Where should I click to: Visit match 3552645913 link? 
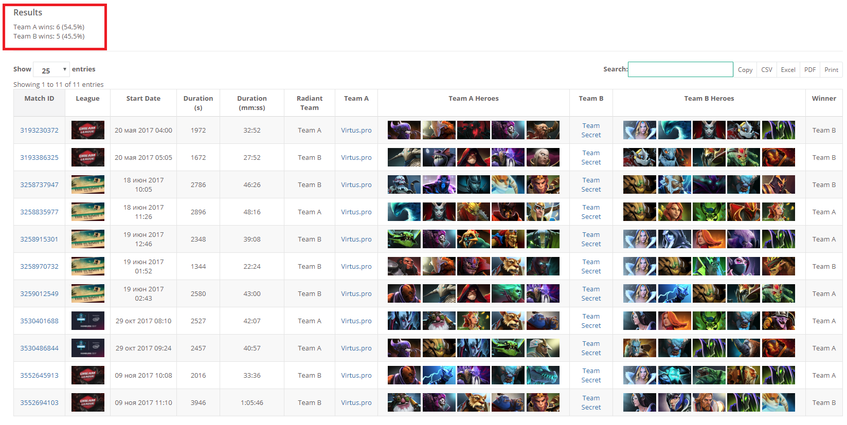39,375
